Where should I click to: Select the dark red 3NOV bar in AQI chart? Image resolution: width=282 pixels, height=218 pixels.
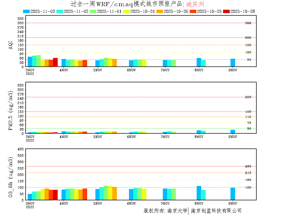tap(55, 62)
